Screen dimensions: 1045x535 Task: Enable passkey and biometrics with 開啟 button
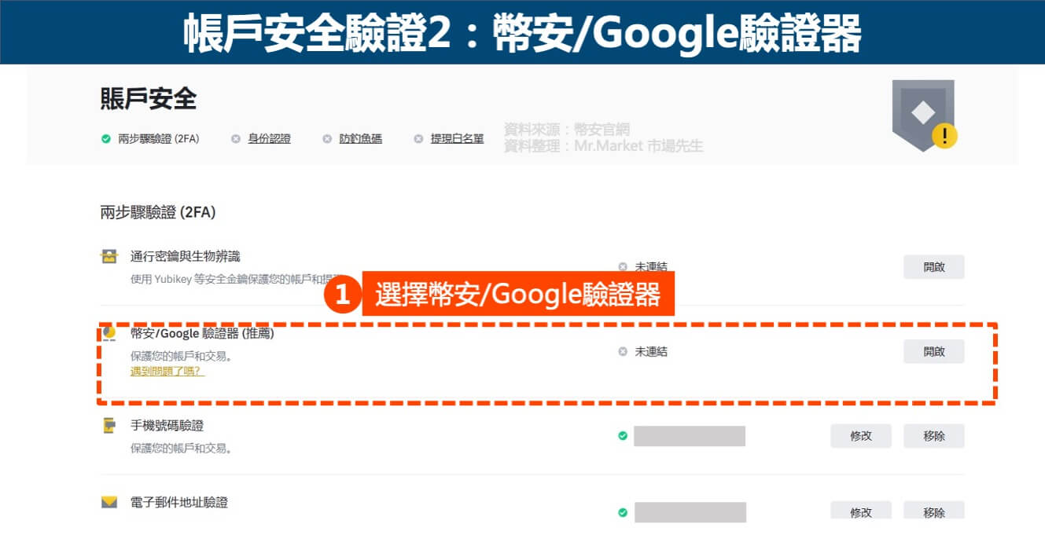(x=933, y=267)
